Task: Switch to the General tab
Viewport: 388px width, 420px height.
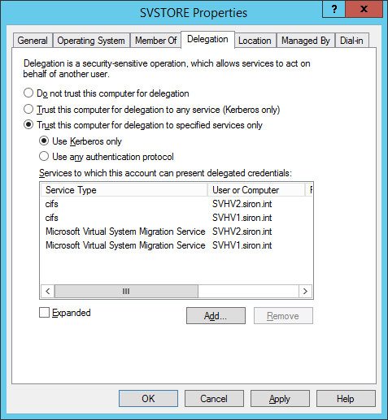Action: [33, 41]
